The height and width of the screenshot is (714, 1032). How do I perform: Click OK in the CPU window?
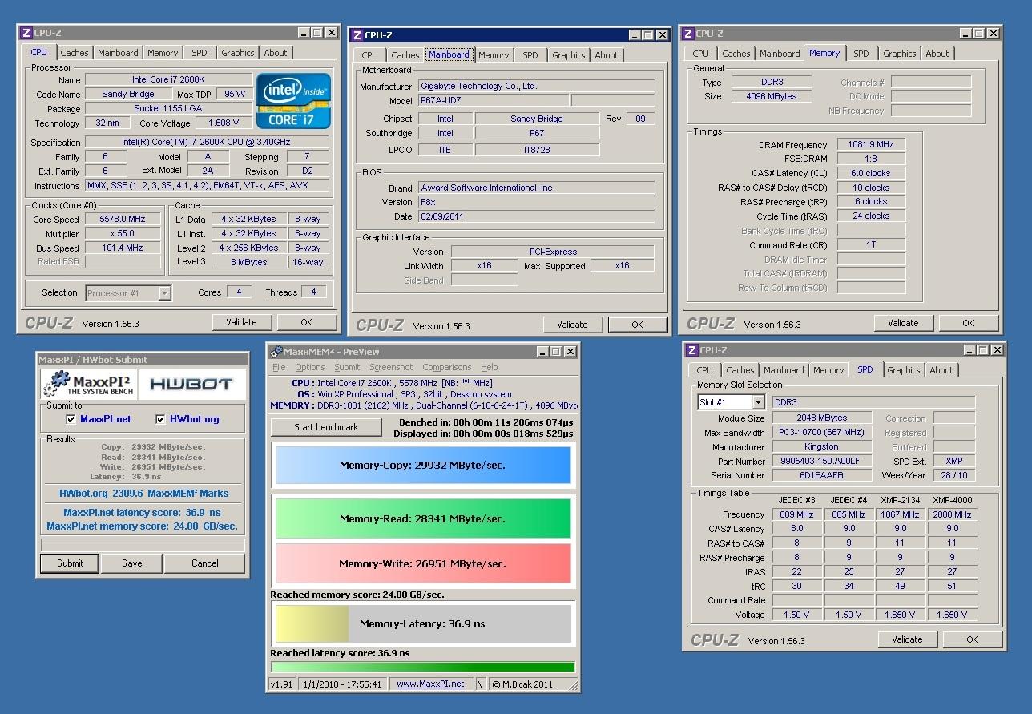306,322
